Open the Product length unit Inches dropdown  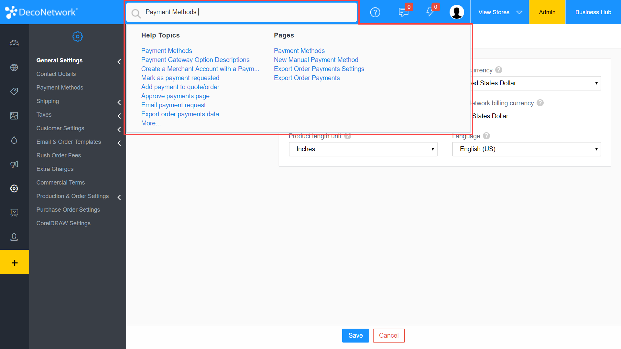[363, 149]
